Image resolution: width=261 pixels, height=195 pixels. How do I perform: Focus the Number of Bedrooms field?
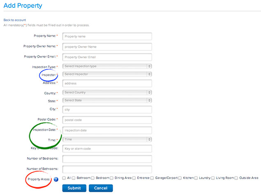tap(107, 159)
